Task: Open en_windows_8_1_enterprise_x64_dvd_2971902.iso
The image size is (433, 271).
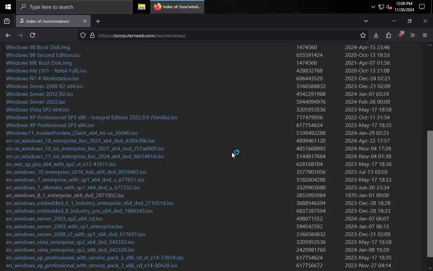Action: (x=65, y=195)
